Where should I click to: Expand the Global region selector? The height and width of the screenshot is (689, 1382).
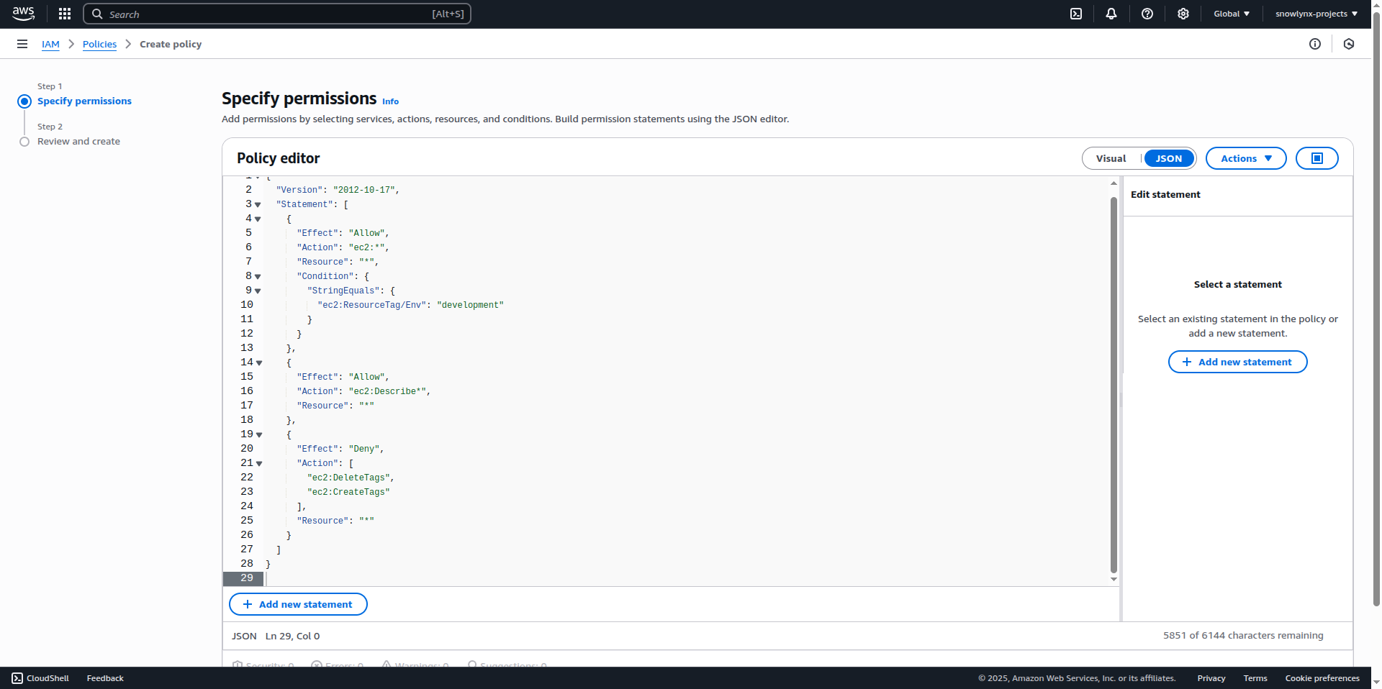point(1232,14)
